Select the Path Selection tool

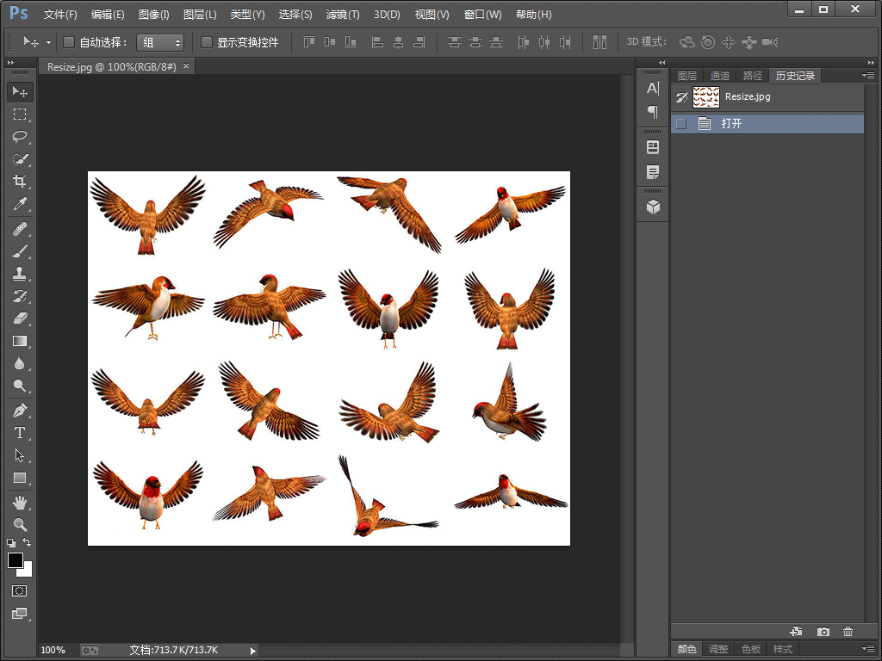click(20, 455)
